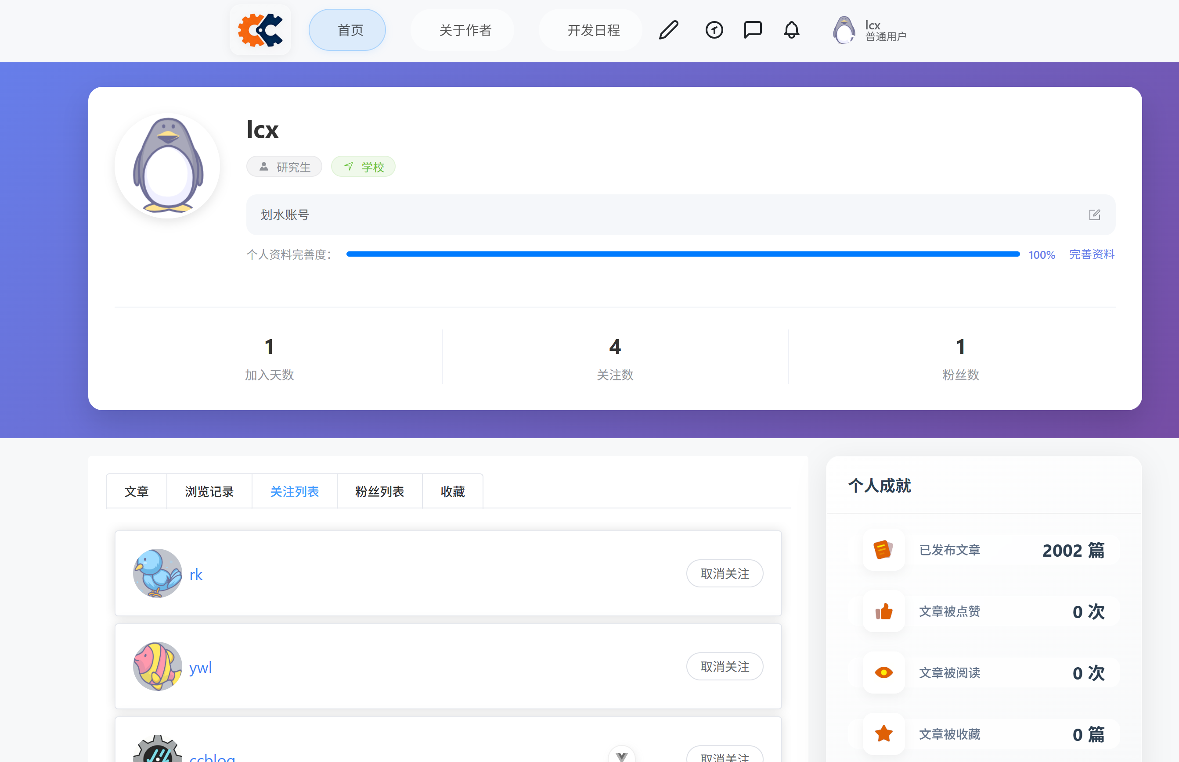Open lcx user menu in header
Screen dimensions: 1179x762
pos(869,30)
